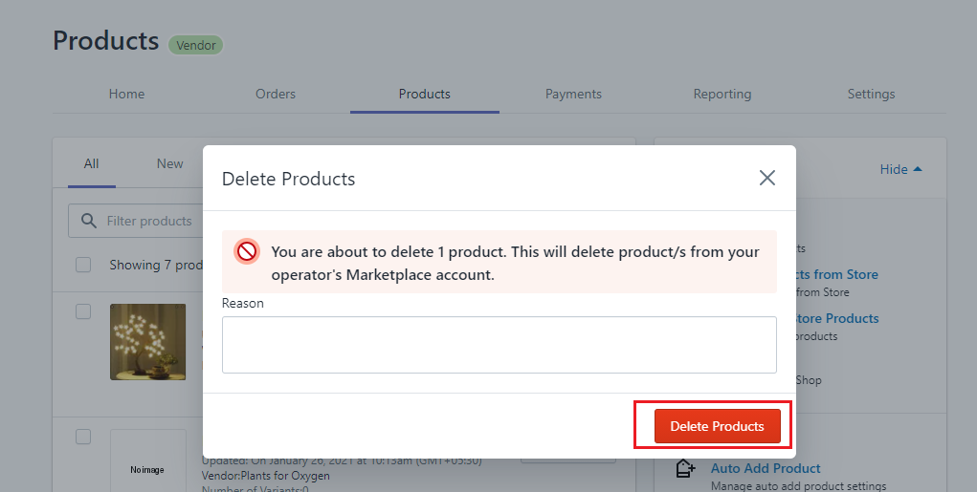This screenshot has height=492, width=977.
Task: Collapse the side panel with Hide
Action: (x=900, y=169)
